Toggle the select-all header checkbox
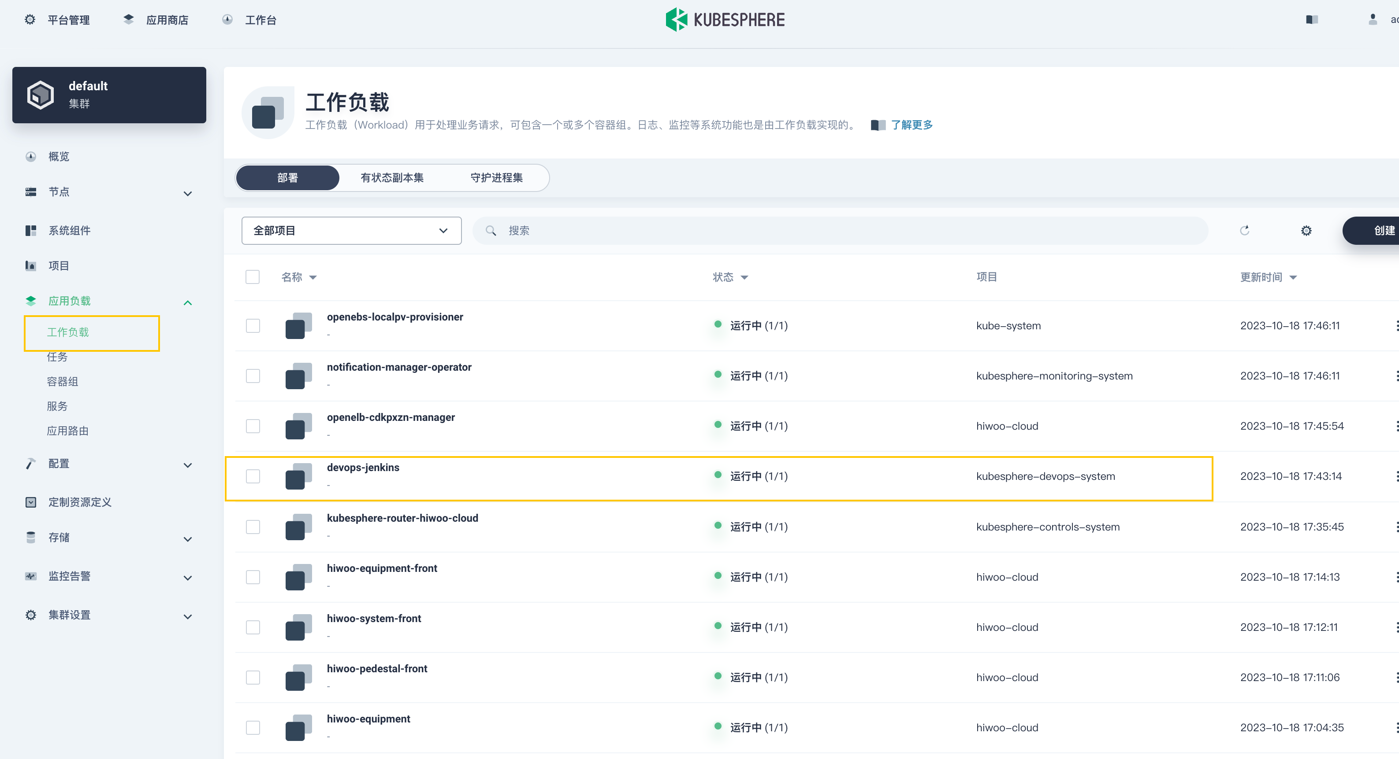 point(253,276)
